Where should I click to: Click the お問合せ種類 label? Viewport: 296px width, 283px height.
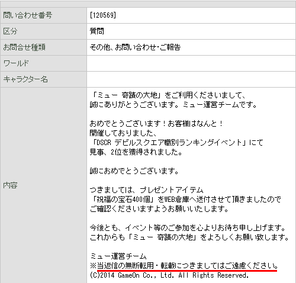click(24, 47)
